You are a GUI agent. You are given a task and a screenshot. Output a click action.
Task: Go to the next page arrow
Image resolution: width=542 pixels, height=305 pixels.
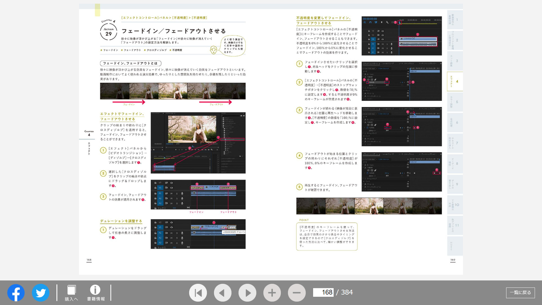coord(247,293)
